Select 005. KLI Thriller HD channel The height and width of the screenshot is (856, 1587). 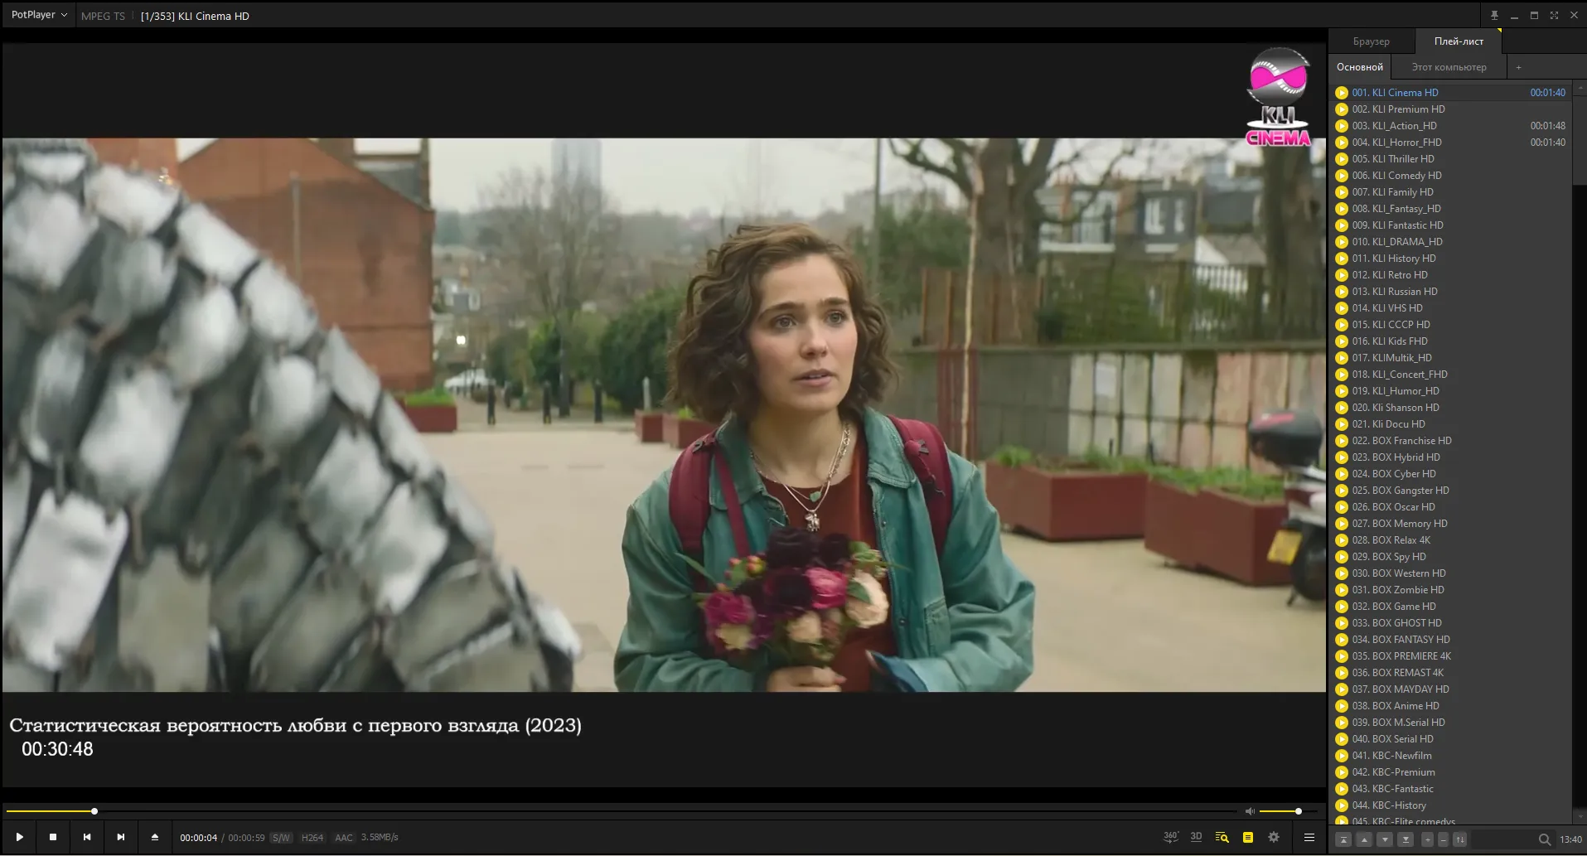(x=1450, y=159)
